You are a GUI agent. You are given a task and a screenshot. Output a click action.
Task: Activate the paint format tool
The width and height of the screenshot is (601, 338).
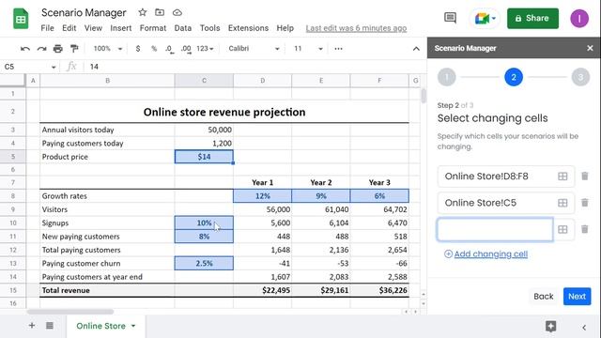pyautogui.click(x=74, y=49)
